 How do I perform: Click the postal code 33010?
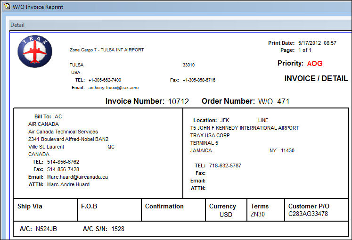pyautogui.click(x=188, y=65)
